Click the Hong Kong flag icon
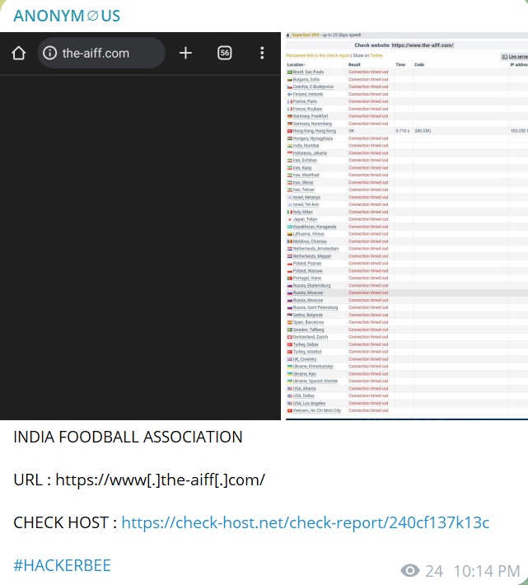528x585 pixels. [290, 131]
